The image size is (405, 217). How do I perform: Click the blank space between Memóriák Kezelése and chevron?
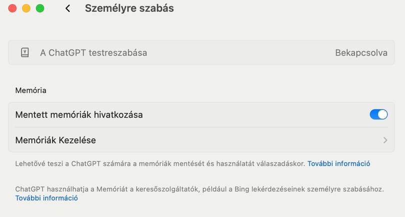(x=239, y=140)
